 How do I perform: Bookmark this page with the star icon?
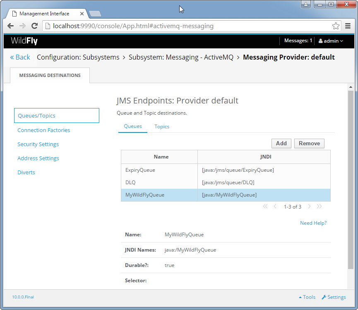(336, 26)
